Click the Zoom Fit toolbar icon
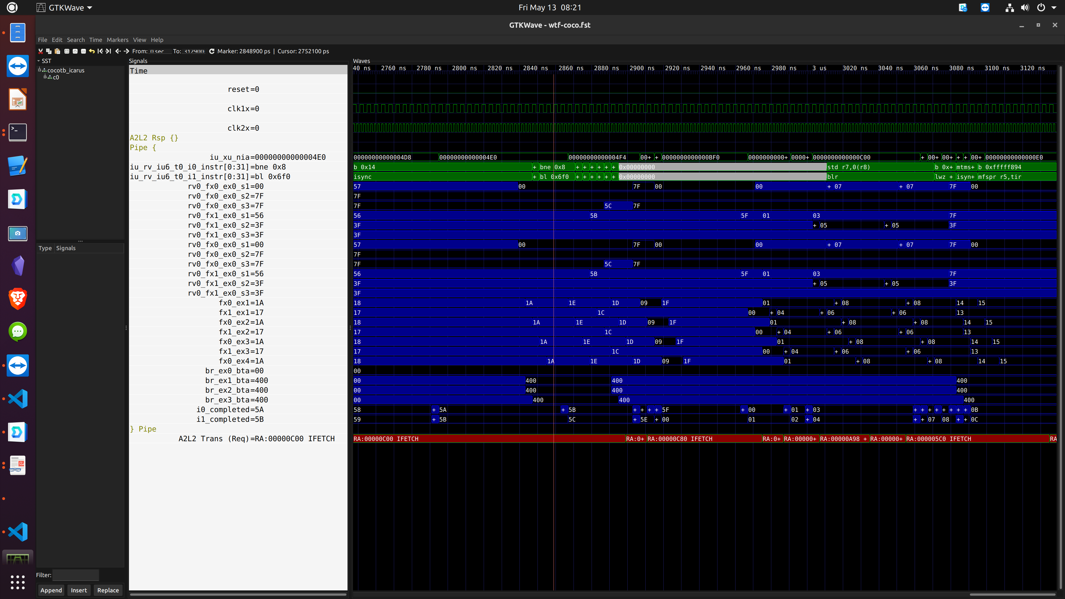Image resolution: width=1065 pixels, height=599 pixels. click(67, 51)
